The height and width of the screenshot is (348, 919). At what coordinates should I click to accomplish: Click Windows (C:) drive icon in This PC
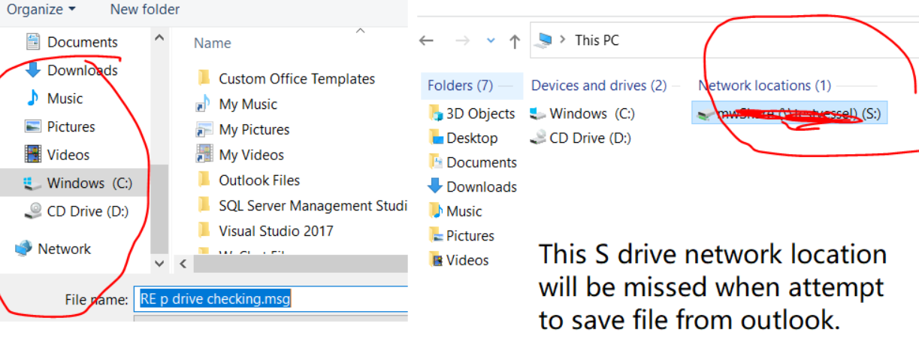click(x=538, y=113)
